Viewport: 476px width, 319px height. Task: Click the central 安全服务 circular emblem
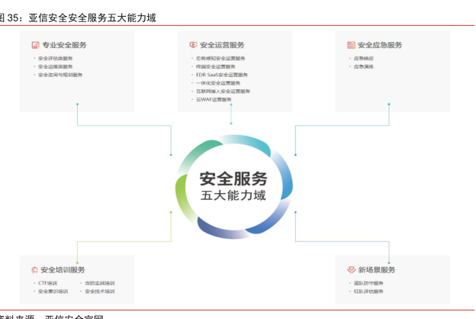(x=233, y=185)
